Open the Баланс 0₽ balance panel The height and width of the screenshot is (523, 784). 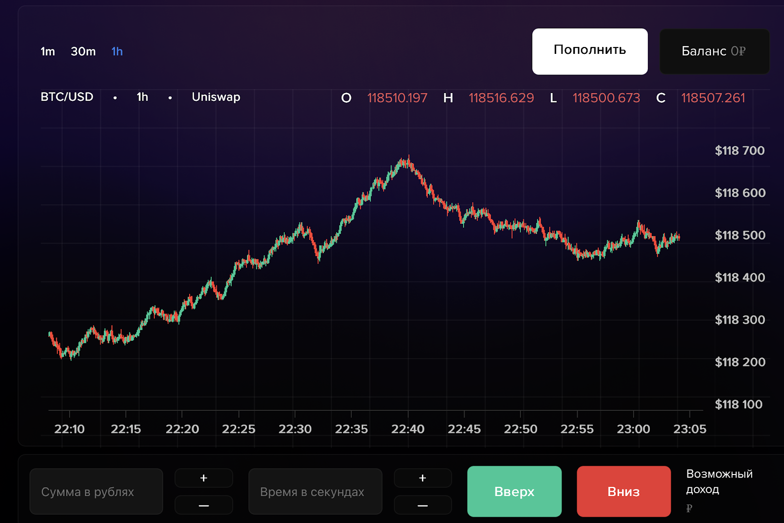click(x=714, y=51)
